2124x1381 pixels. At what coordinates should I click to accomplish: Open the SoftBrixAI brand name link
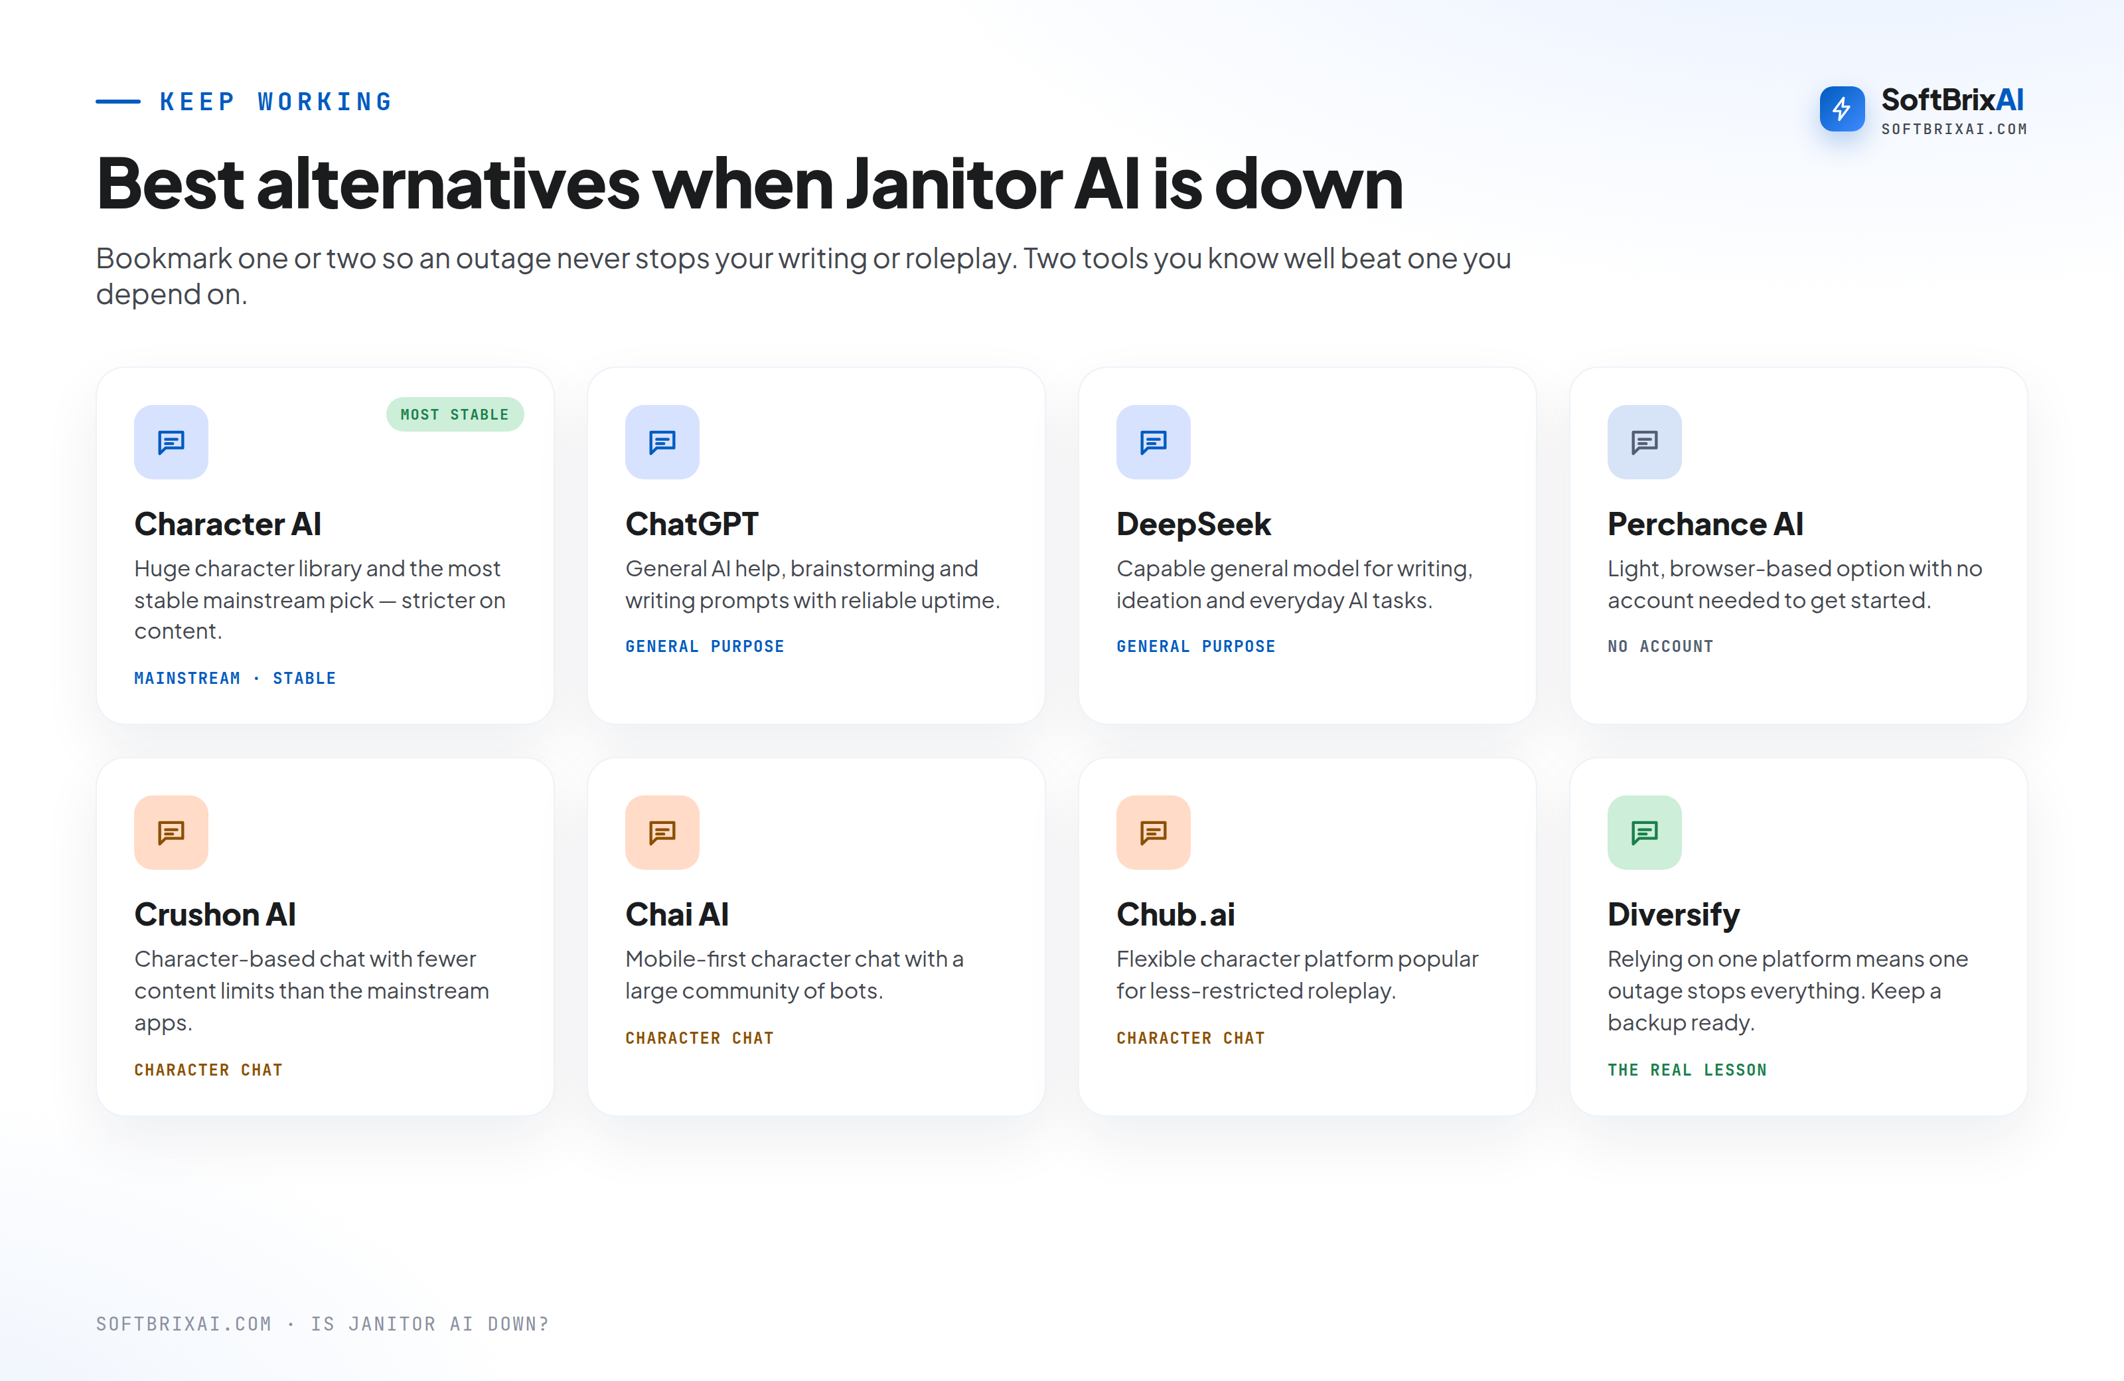[1953, 99]
